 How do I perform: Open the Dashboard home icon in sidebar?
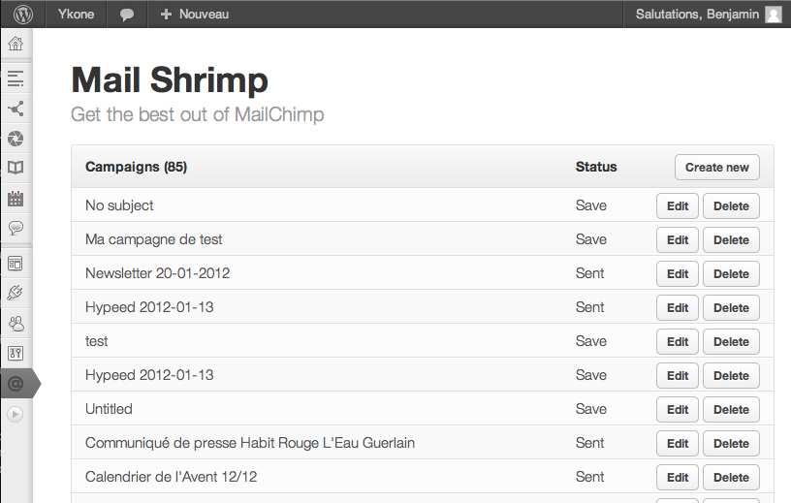click(16, 44)
